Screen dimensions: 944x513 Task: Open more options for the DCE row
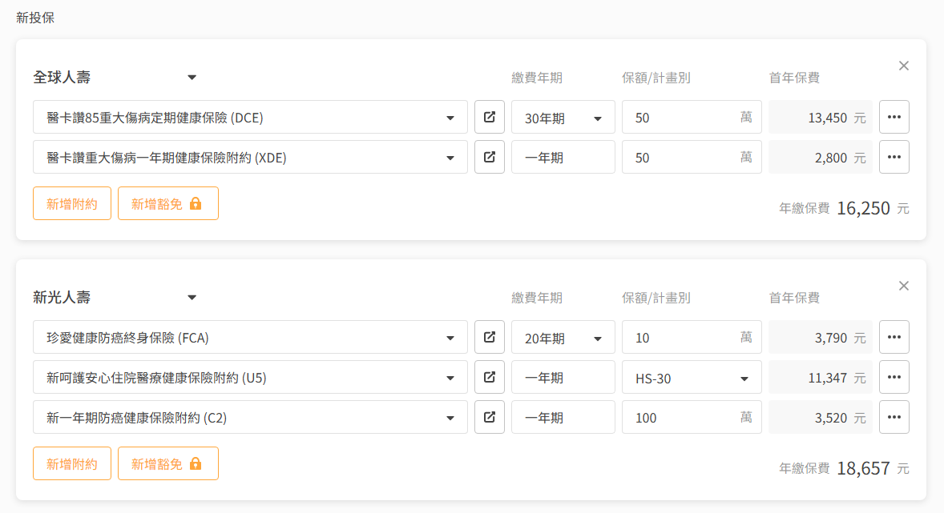pos(894,117)
